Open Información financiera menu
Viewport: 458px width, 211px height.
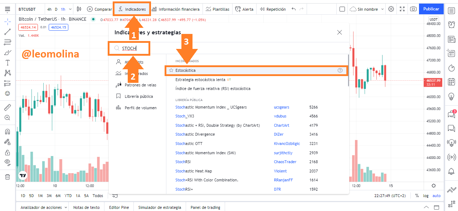(x=175, y=9)
